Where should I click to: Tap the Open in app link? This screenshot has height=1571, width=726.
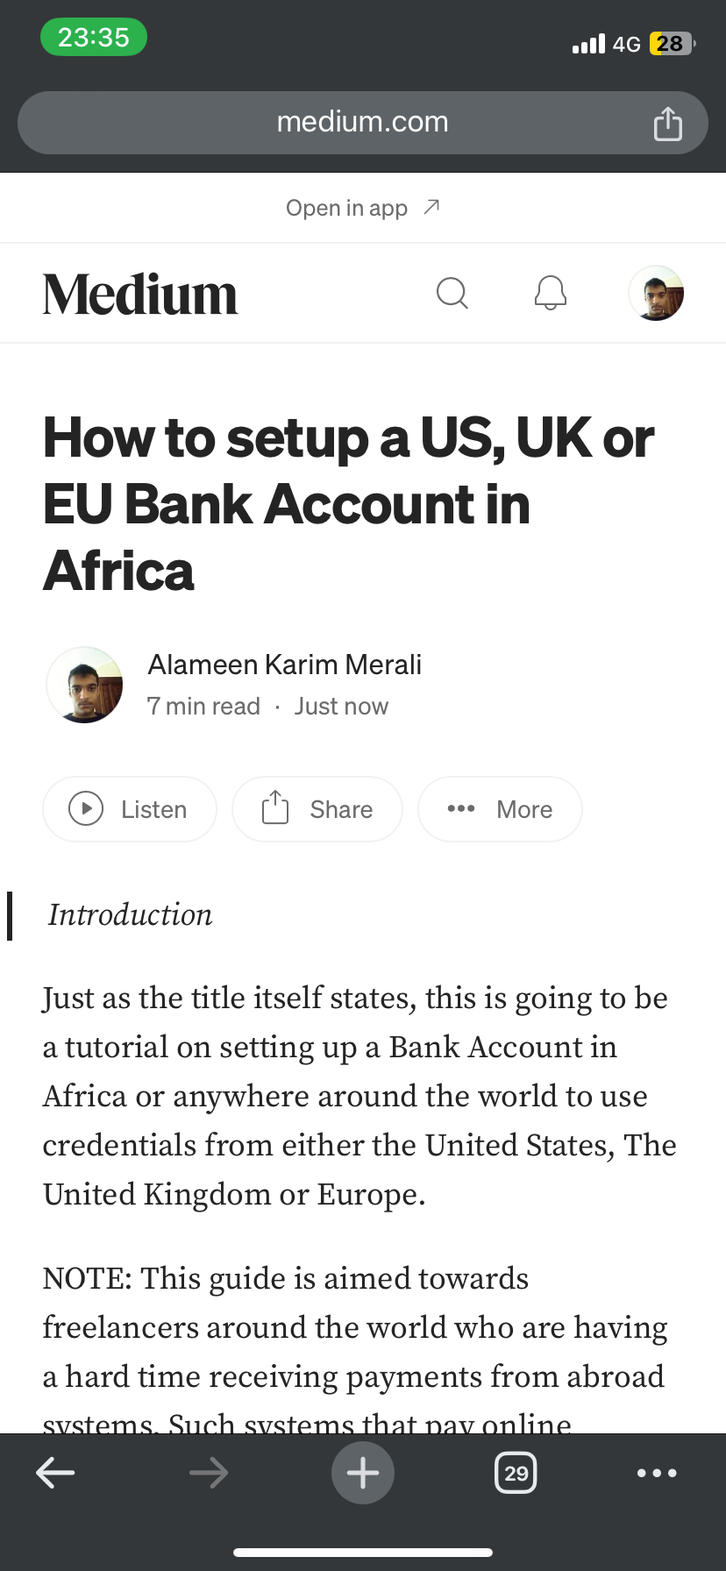363,208
